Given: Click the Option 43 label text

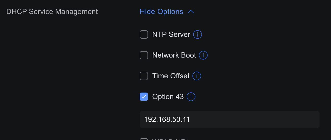Looking at the screenshot, I should (x=168, y=97).
